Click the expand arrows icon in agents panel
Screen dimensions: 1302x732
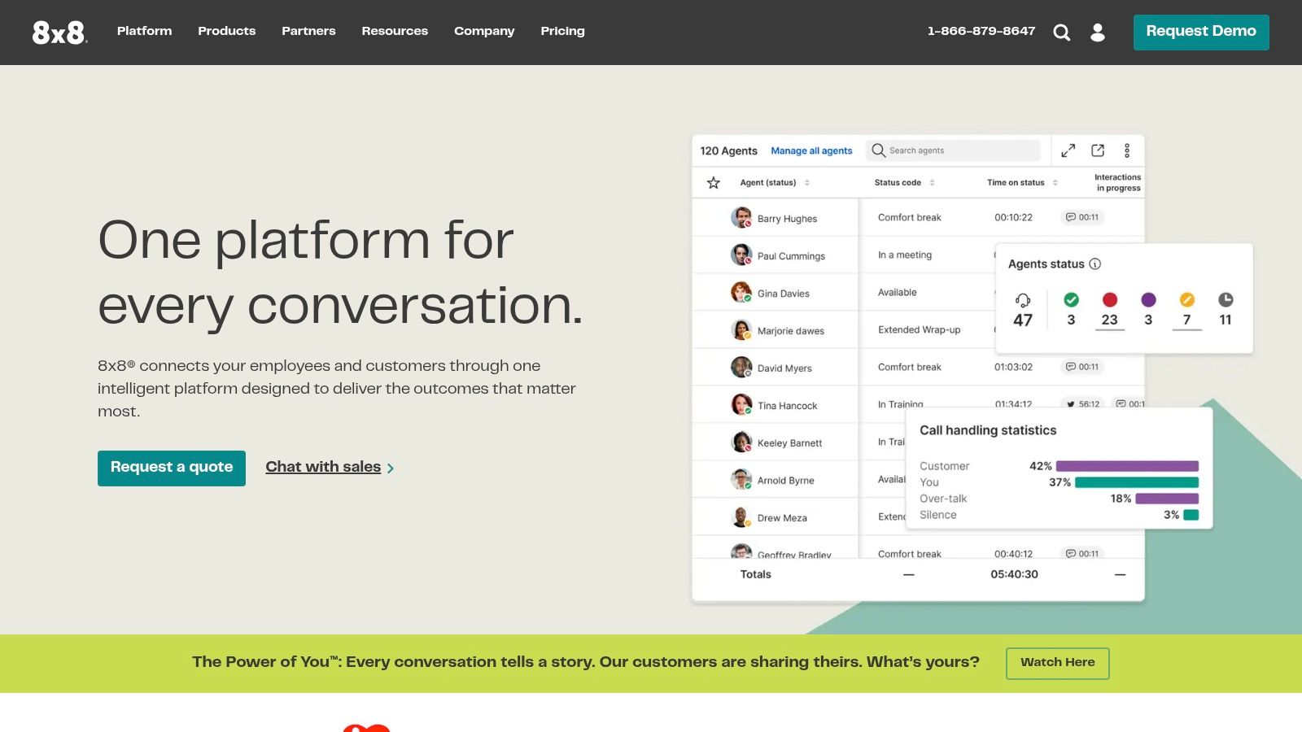point(1068,150)
